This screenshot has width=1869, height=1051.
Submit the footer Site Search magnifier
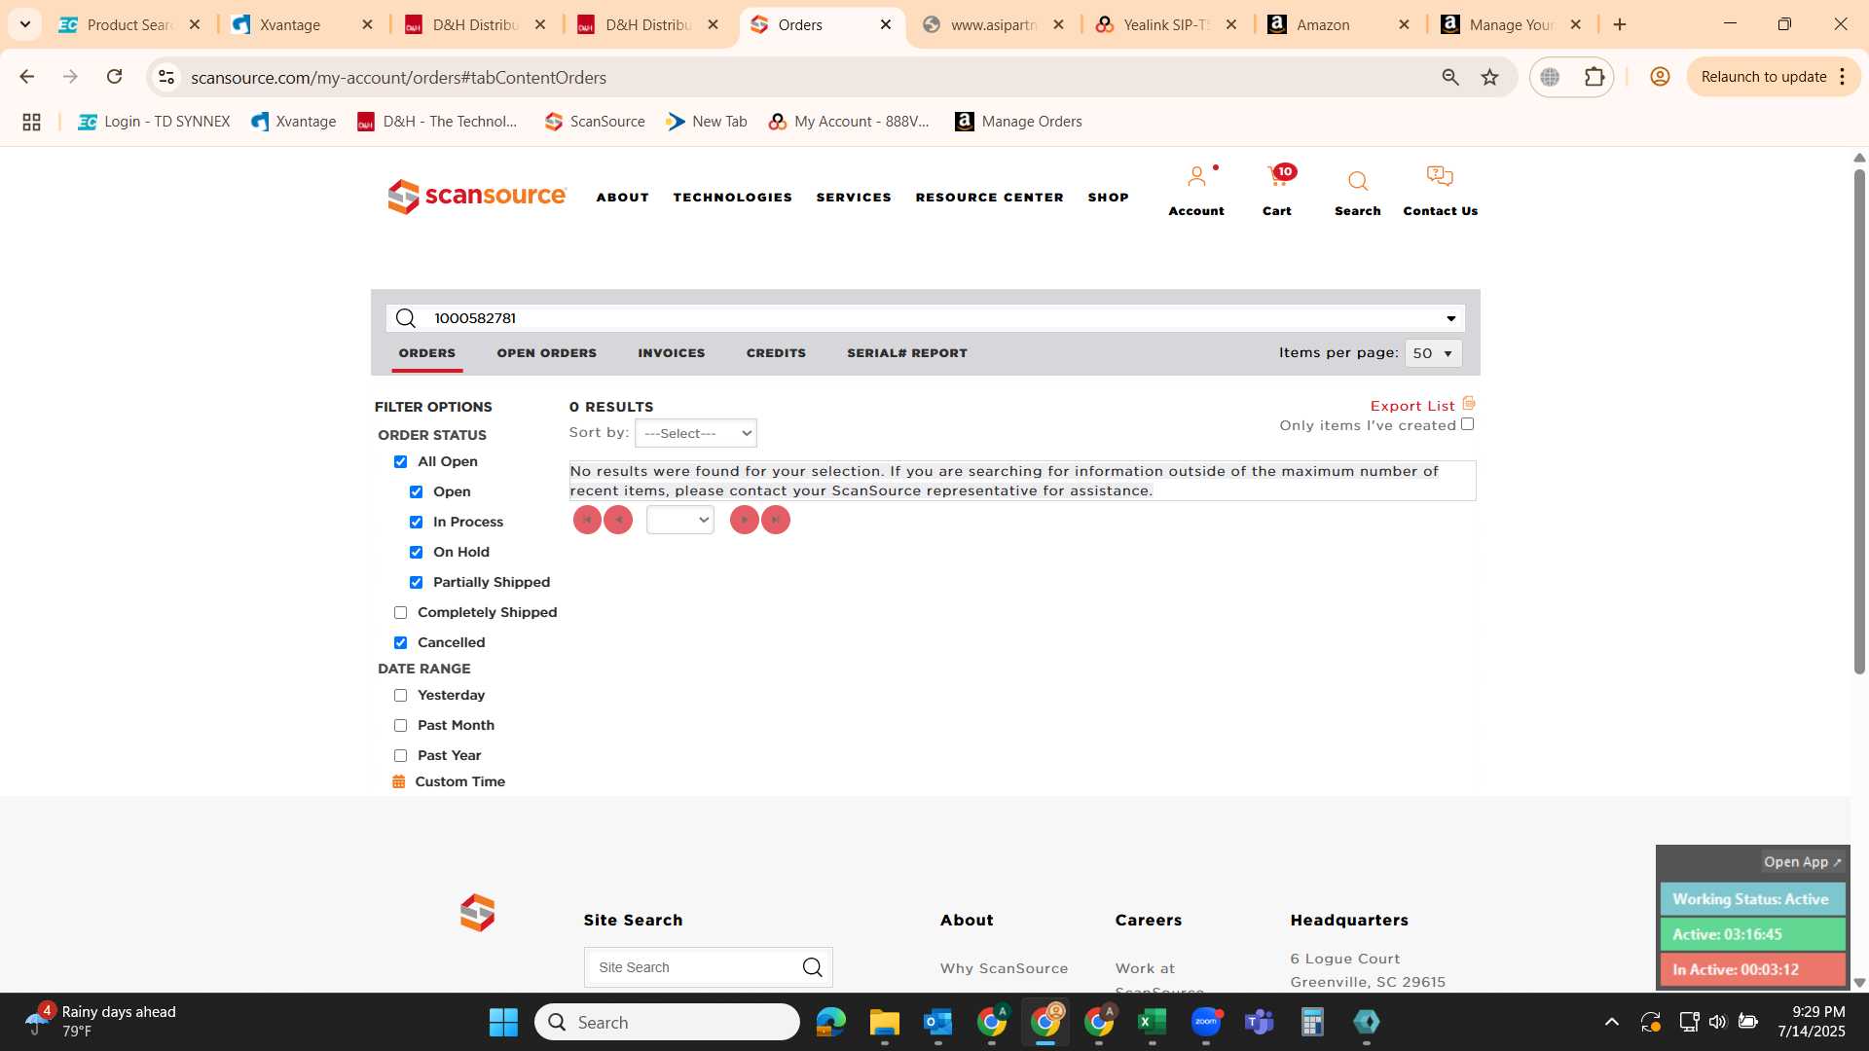pyautogui.click(x=812, y=967)
